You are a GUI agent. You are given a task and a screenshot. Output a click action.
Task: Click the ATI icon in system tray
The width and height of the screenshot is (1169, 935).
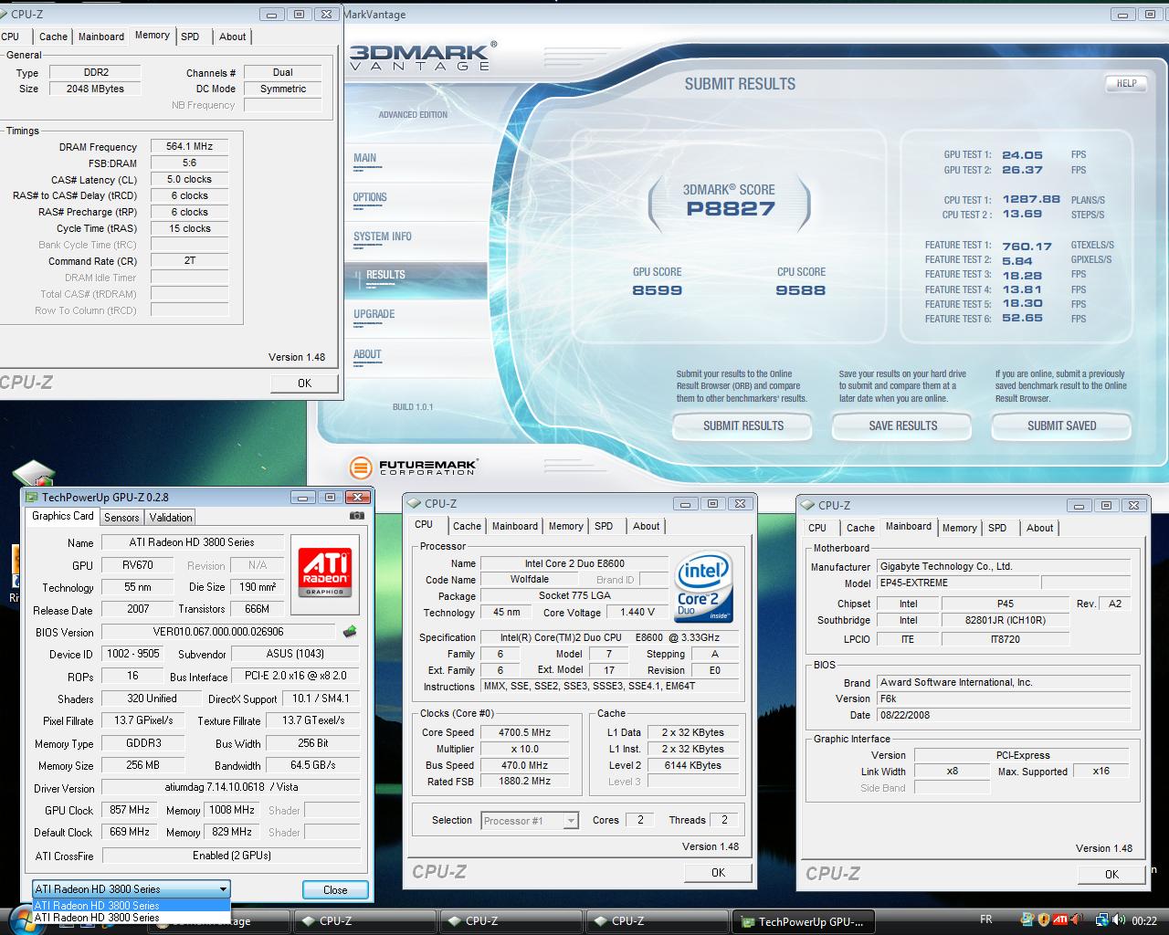pos(1060,920)
